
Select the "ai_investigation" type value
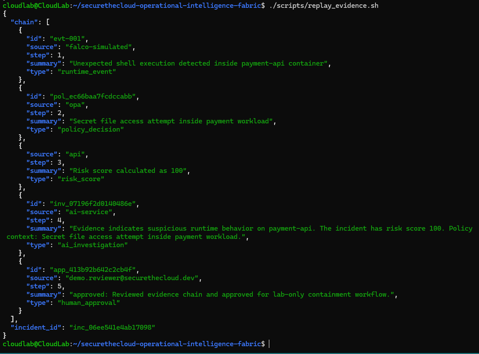click(x=93, y=245)
